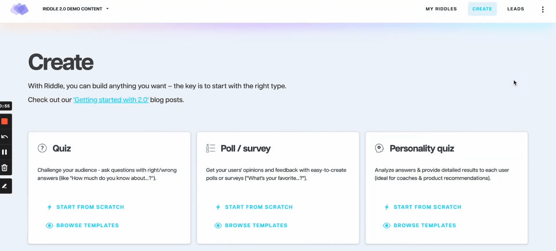This screenshot has height=251, width=556.
Task: Browse templates for Quiz
Action: coord(83,225)
